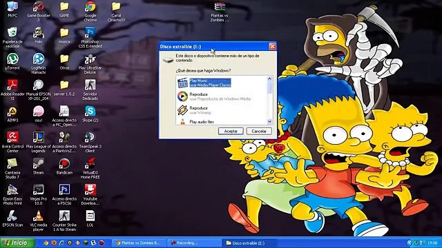Open Papelera de reciclaje
The height and width of the screenshot is (248, 442).
click(x=12, y=37)
